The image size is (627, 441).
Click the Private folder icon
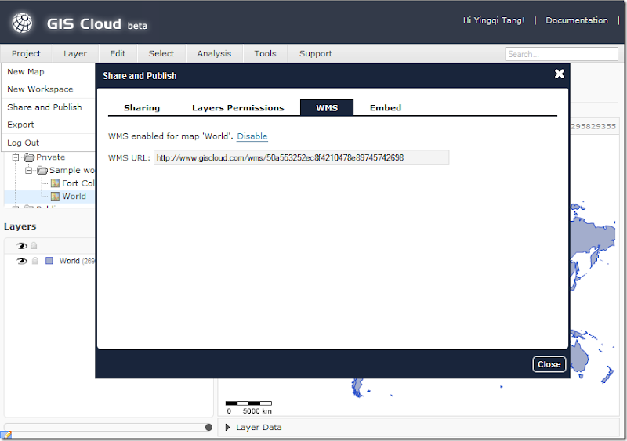click(x=29, y=157)
